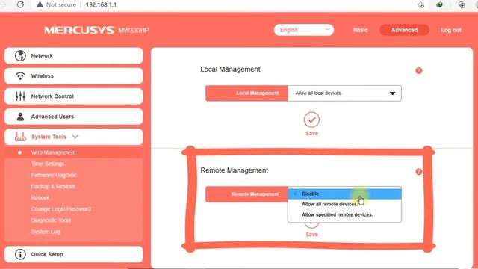
Task: Click the Mercusys logo
Action: coord(79,30)
